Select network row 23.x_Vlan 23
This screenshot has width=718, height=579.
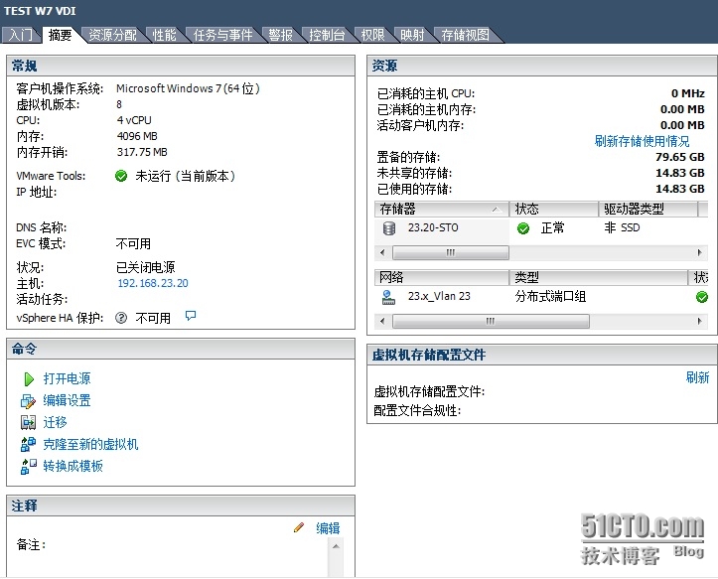541,297
